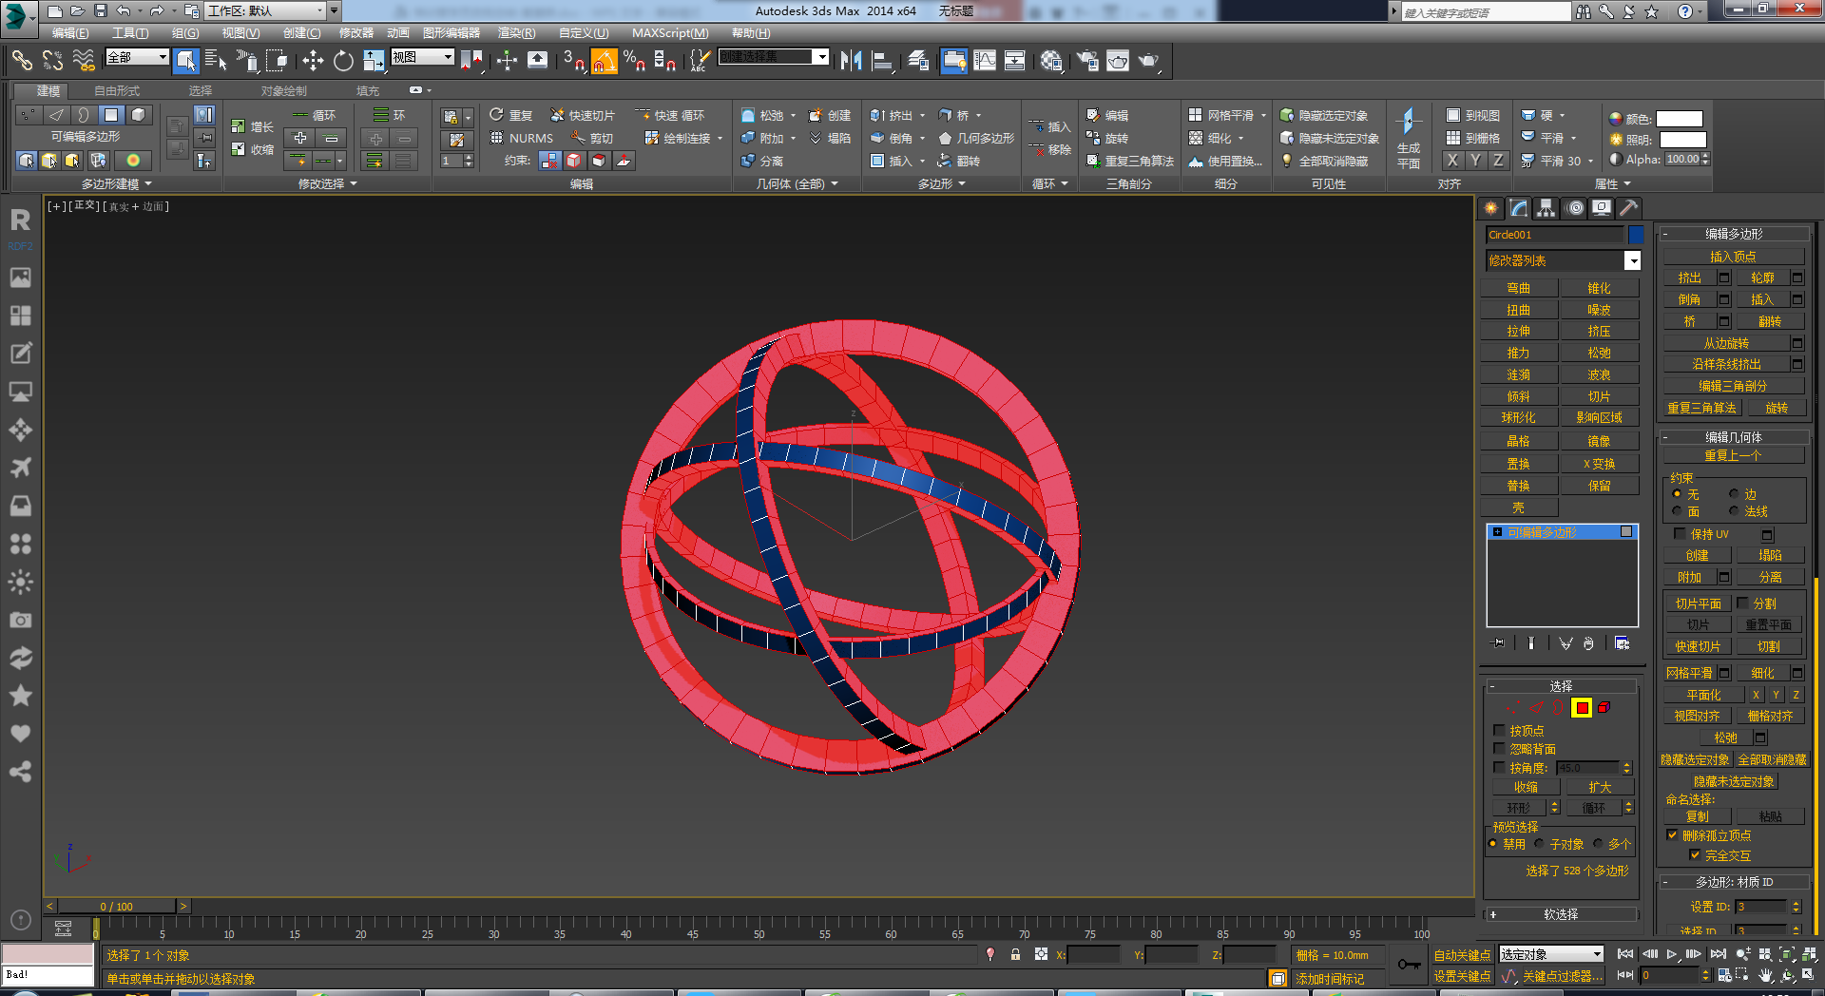Choose the Select and Rotate tool
This screenshot has width=1825, height=996.
[x=343, y=61]
